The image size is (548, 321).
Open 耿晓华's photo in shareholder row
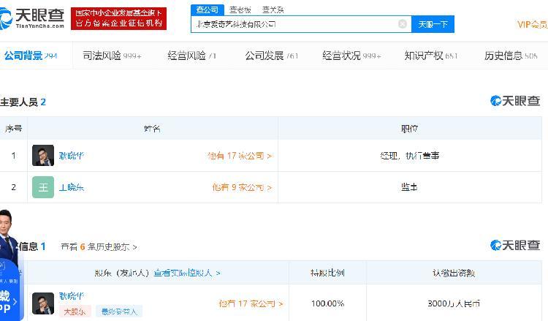pos(43,303)
